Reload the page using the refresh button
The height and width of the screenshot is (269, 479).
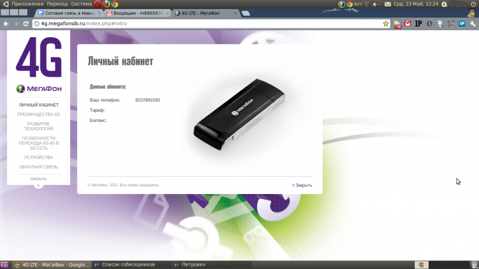click(26, 23)
